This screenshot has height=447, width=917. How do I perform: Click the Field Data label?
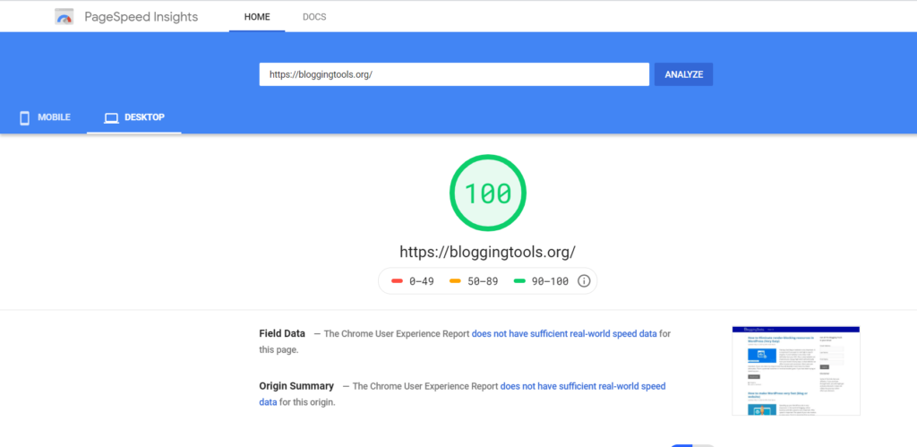click(282, 333)
